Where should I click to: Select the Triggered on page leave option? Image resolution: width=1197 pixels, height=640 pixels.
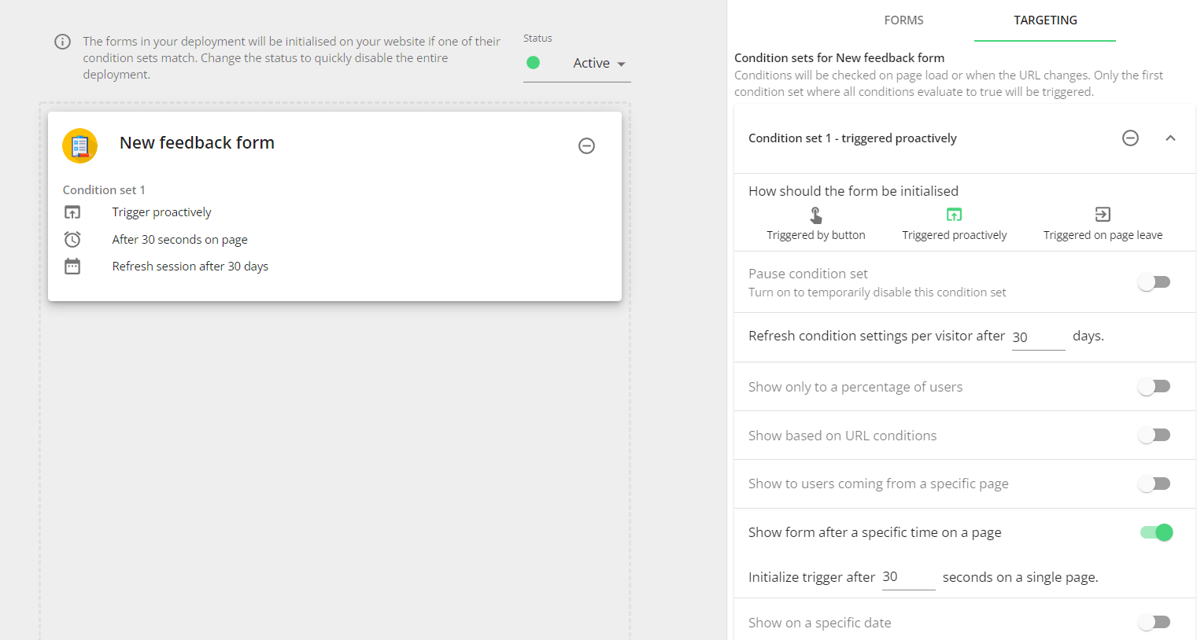1102,223
